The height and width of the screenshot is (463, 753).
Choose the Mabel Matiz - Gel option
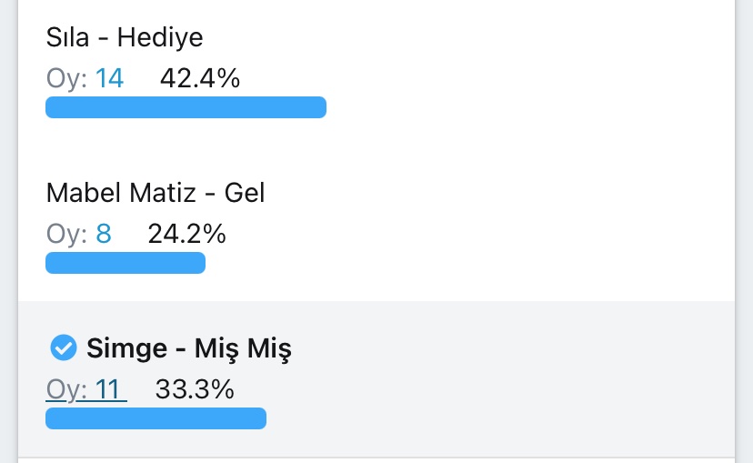(156, 193)
